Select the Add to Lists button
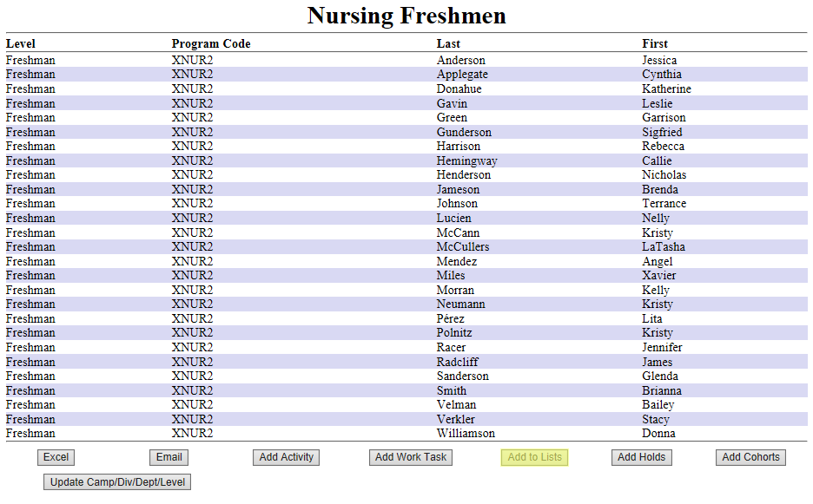813x504 pixels. click(x=534, y=457)
